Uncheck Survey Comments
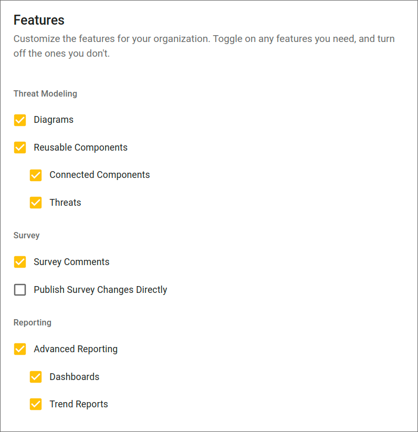 point(19,261)
